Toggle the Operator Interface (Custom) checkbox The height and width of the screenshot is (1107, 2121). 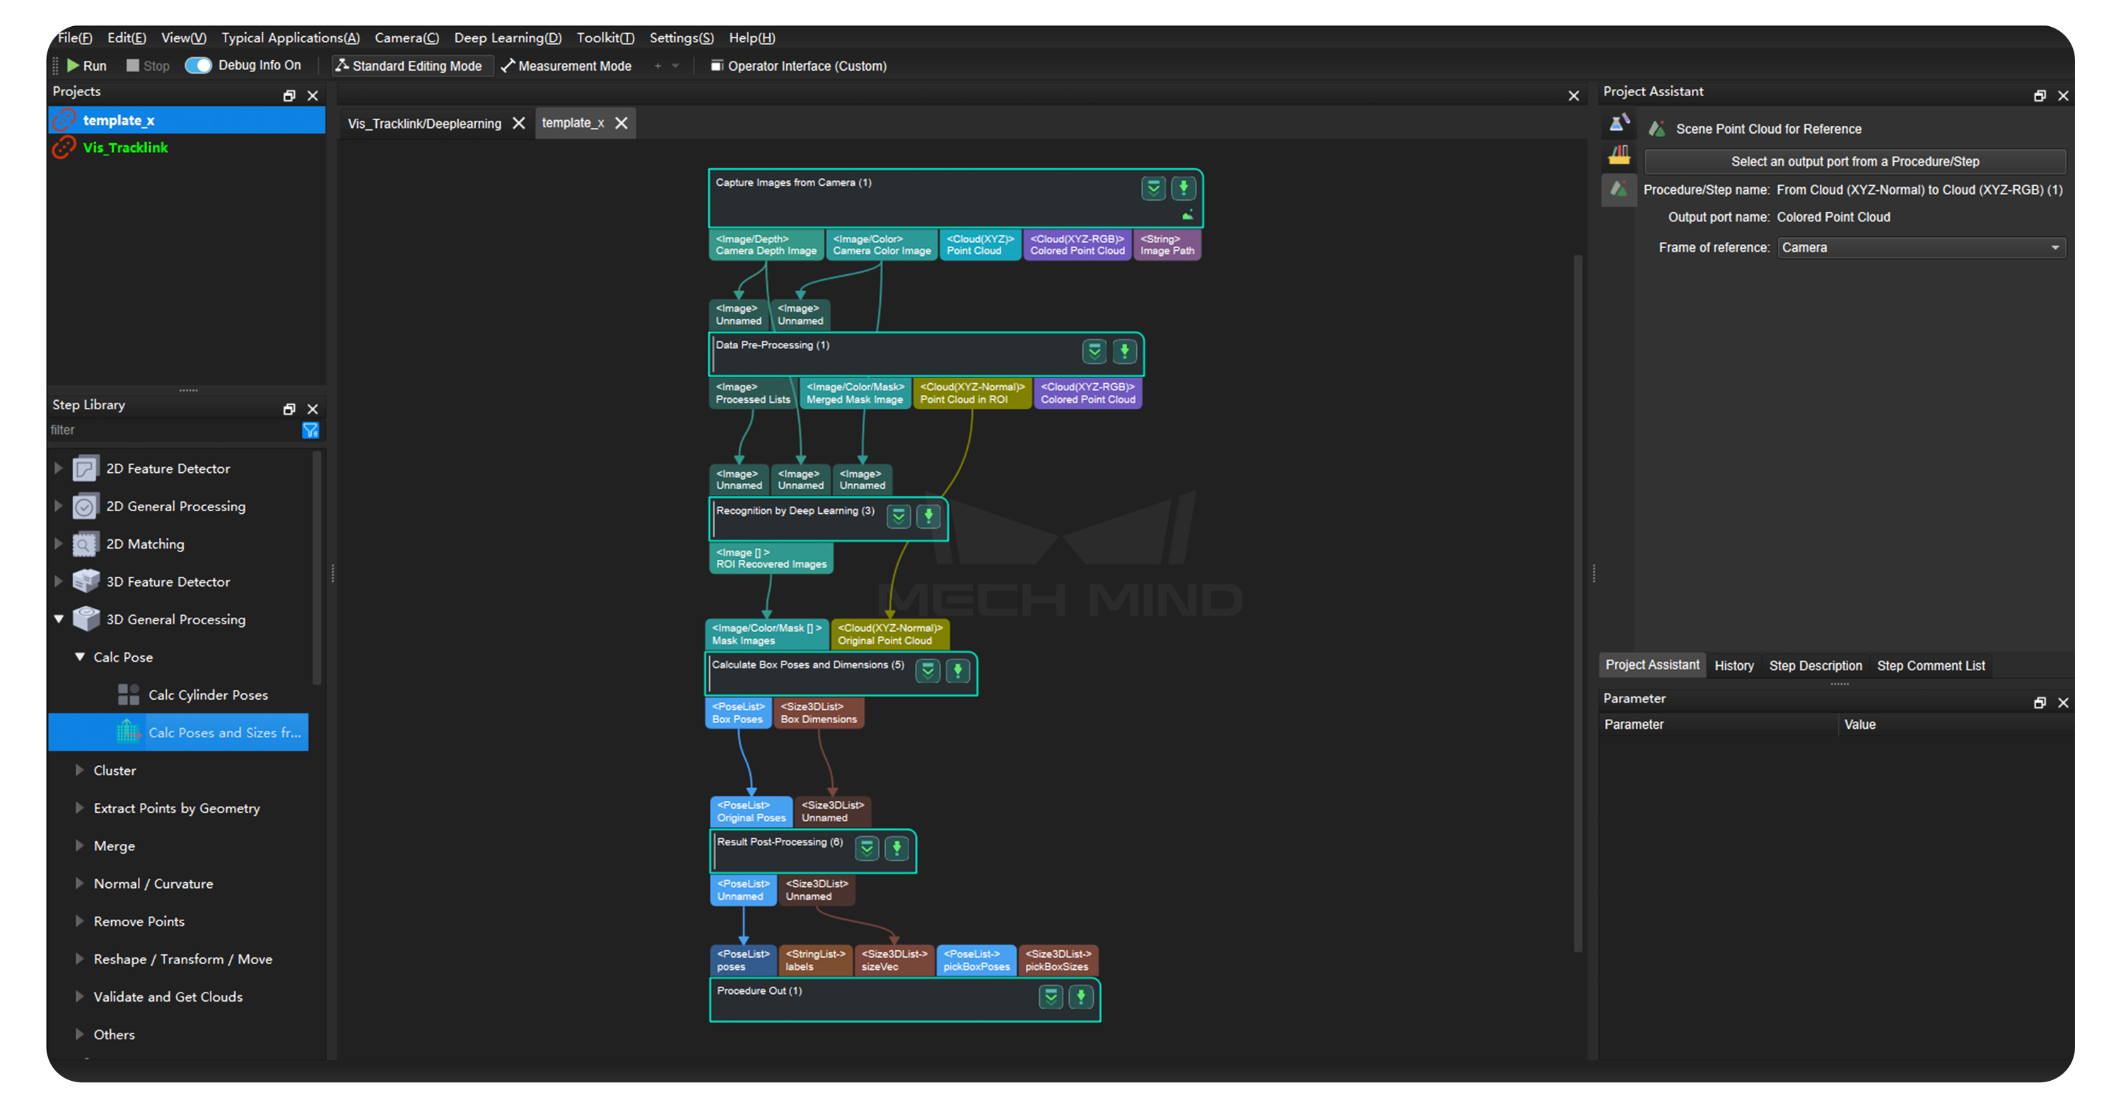716,66
